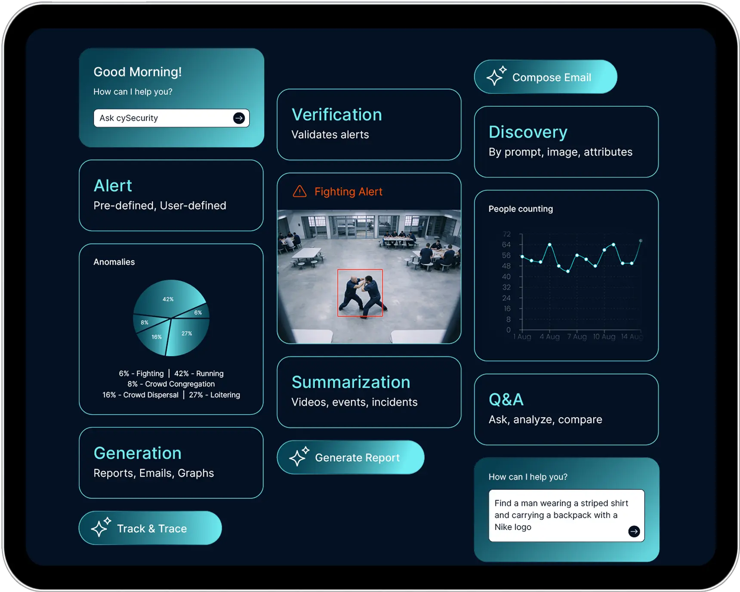Click the '42% - Running' legend text

click(x=199, y=373)
